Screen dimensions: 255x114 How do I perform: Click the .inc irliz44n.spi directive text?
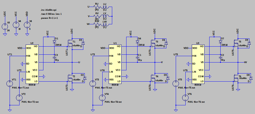49,10
